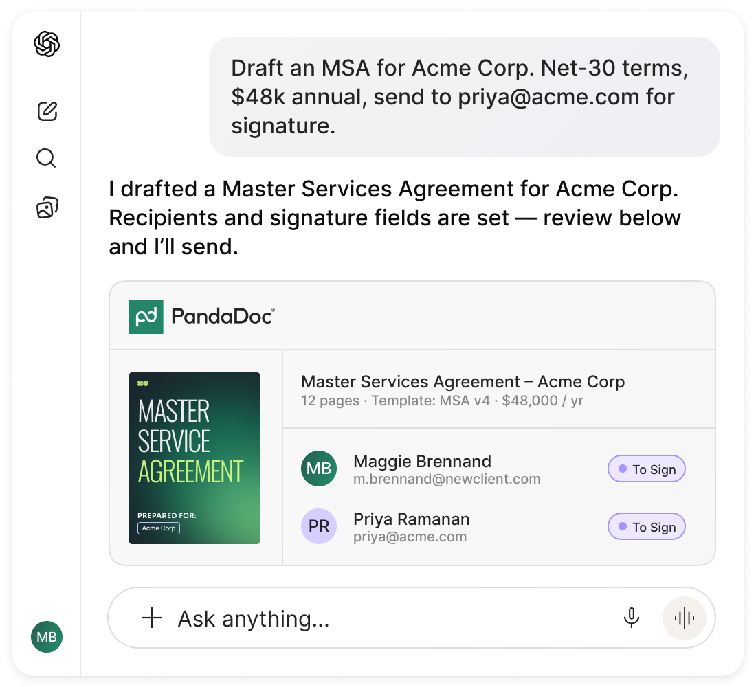Open the image library icon in the sidebar
756x687 pixels.
click(47, 207)
